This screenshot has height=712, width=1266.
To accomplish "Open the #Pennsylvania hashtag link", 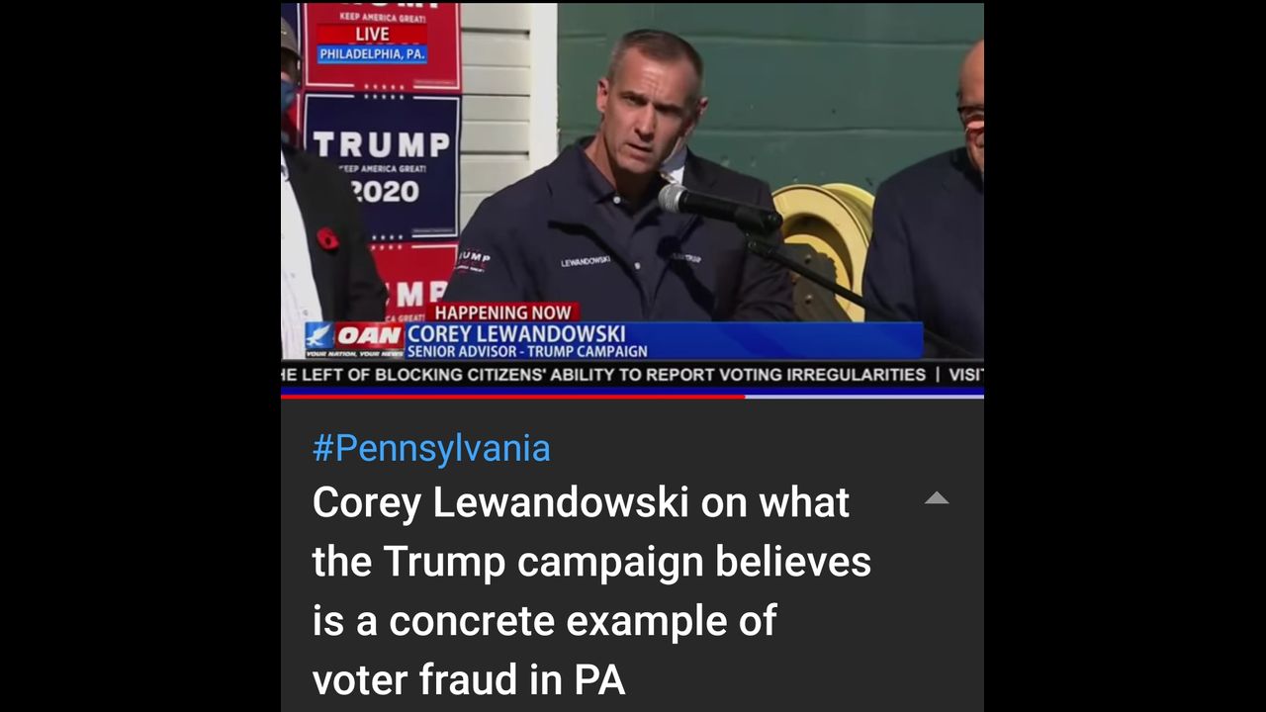I will click(x=431, y=448).
